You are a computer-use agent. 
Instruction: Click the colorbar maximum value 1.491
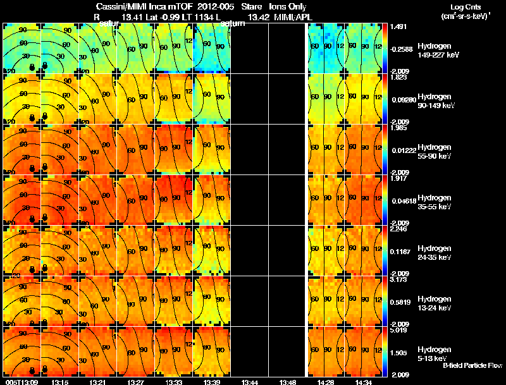pos(398,27)
